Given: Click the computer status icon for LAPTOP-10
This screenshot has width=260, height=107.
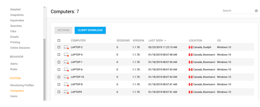Looking at the screenshot, I should click(66, 77).
